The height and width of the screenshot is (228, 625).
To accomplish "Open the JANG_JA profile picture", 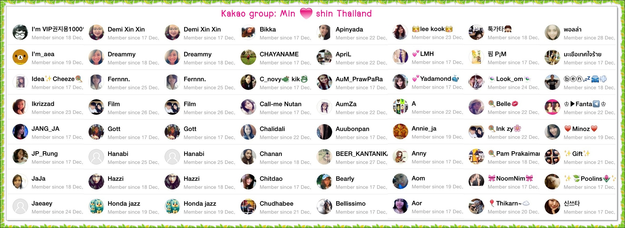I will click(20, 132).
